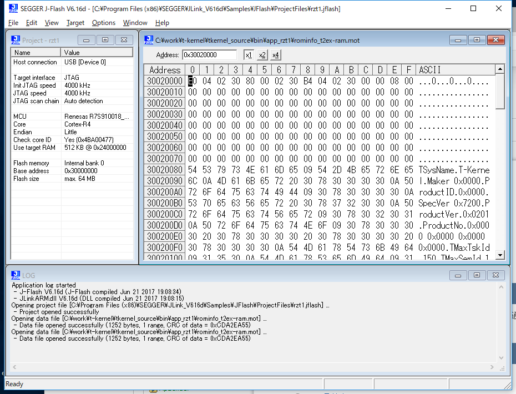
Task: Click the address cell 30020080
Action: tap(165, 170)
